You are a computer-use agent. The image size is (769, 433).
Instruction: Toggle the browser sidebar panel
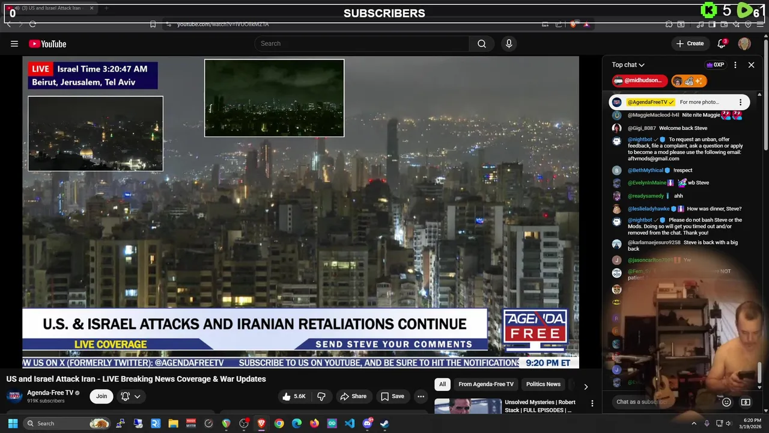point(712,24)
